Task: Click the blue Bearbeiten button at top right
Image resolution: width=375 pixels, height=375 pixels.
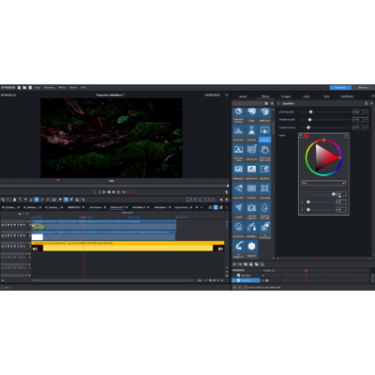Action: tap(340, 88)
